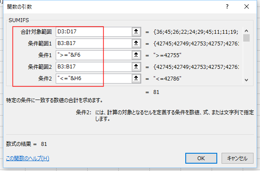Click the 条件2 label in argument list
The height and width of the screenshot is (171, 260).
[x=45, y=79]
